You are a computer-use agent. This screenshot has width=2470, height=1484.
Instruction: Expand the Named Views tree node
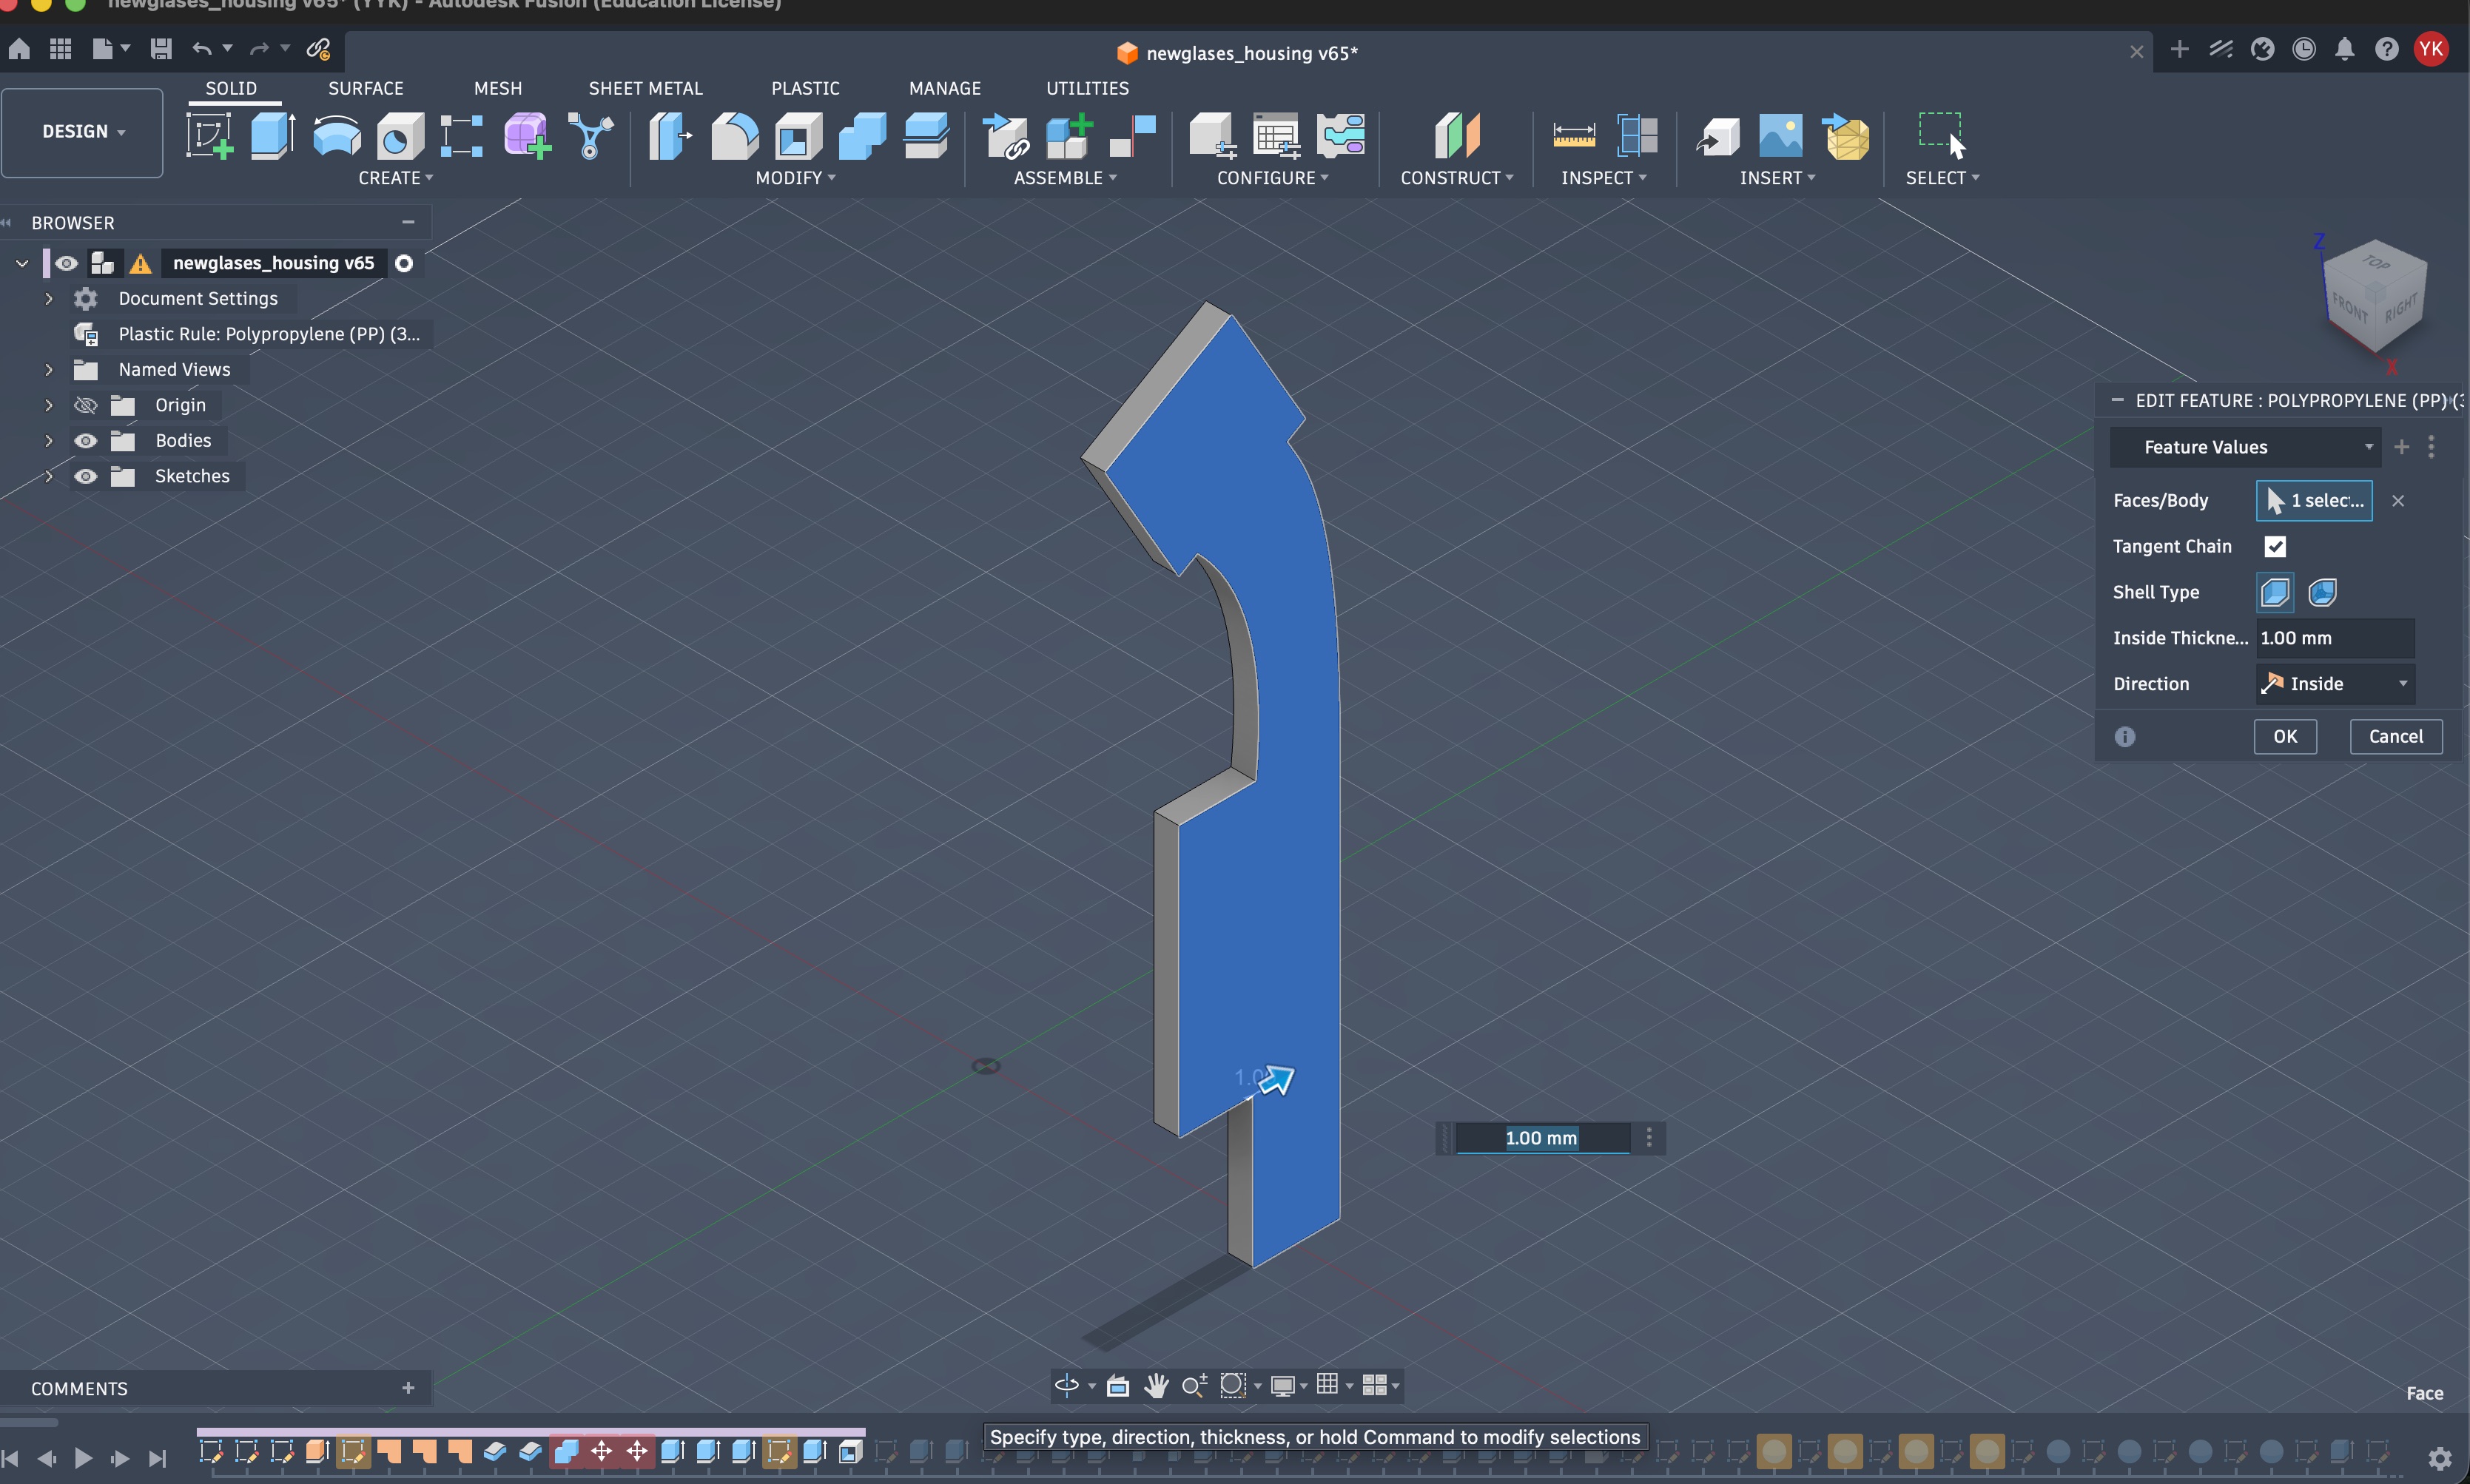click(x=48, y=370)
